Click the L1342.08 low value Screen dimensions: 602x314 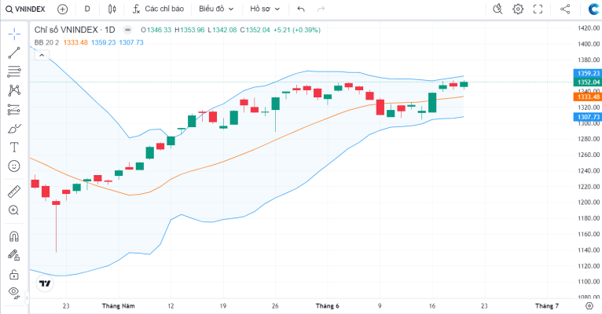[x=222, y=30]
